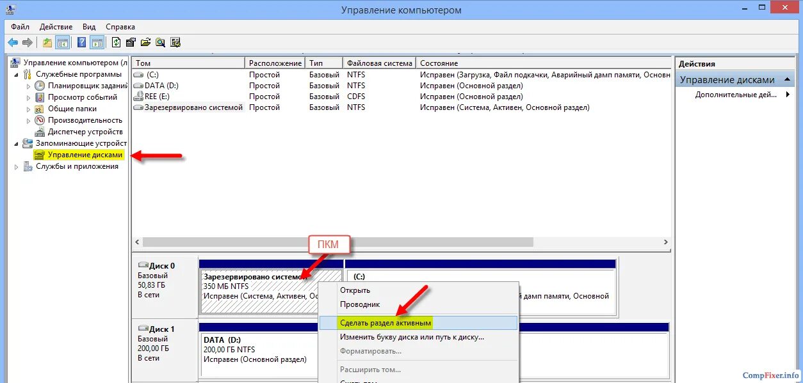The width and height of the screenshot is (803, 383).
Task: Toggle the action pane toolbar icon
Action: (97, 43)
